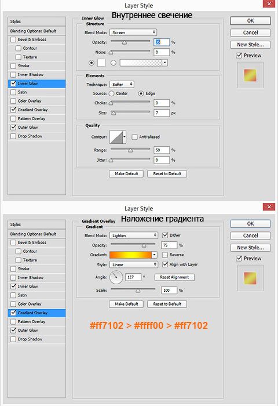278x406 pixels.
Task: Toggle the Dither checkbox
Action: [x=165, y=235]
